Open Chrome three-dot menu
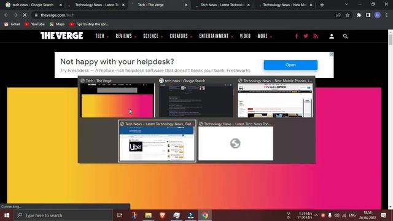This screenshot has width=393, height=221. [x=387, y=15]
